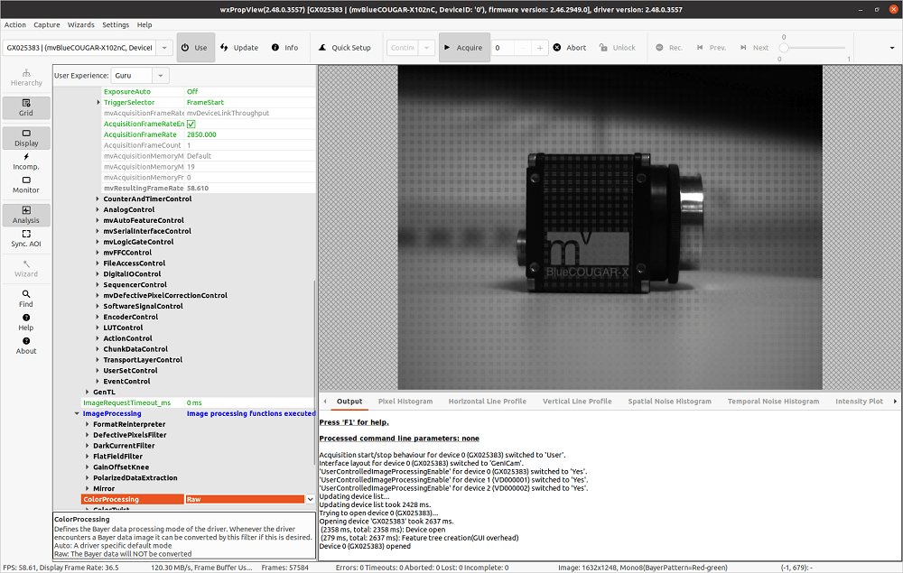Open About from the sidebar
This screenshot has width=903, height=573.
tap(26, 346)
